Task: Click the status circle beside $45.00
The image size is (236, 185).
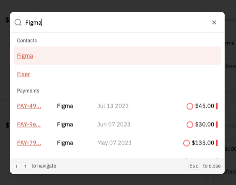Action: (190, 106)
